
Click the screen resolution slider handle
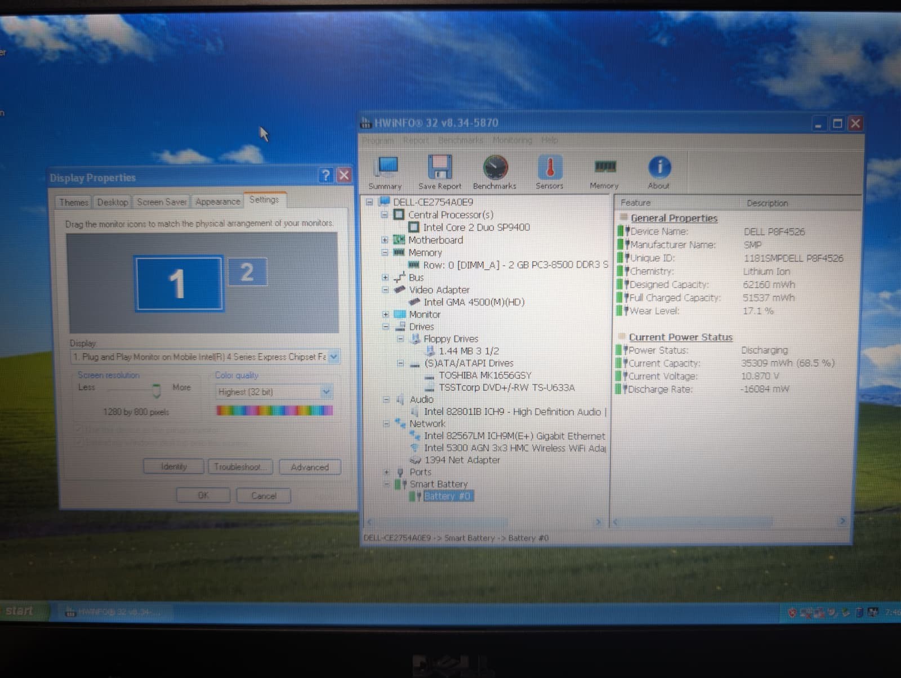click(157, 390)
